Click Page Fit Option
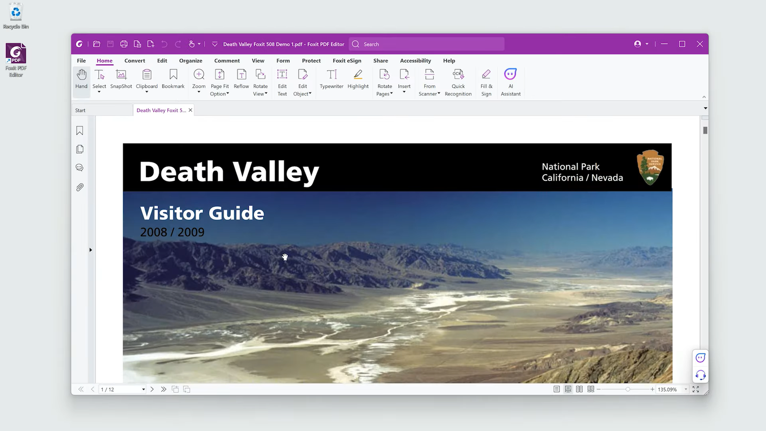Screen dimensions: 766x431 point(220,82)
